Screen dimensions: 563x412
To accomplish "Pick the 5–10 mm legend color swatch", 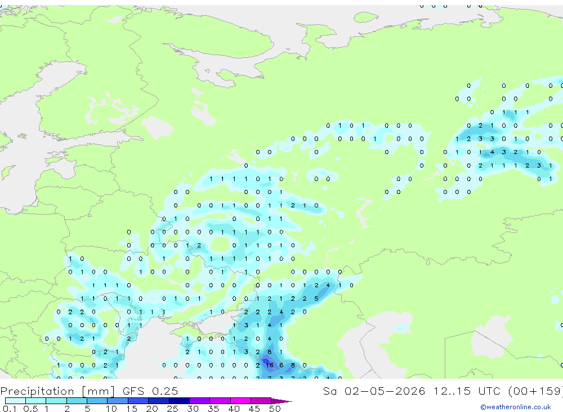I will tap(97, 401).
